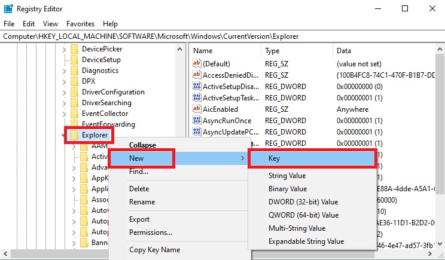Viewport: 445px width, 260px height.
Task: Click the string icon beside AicEnabled value
Action: click(196, 109)
